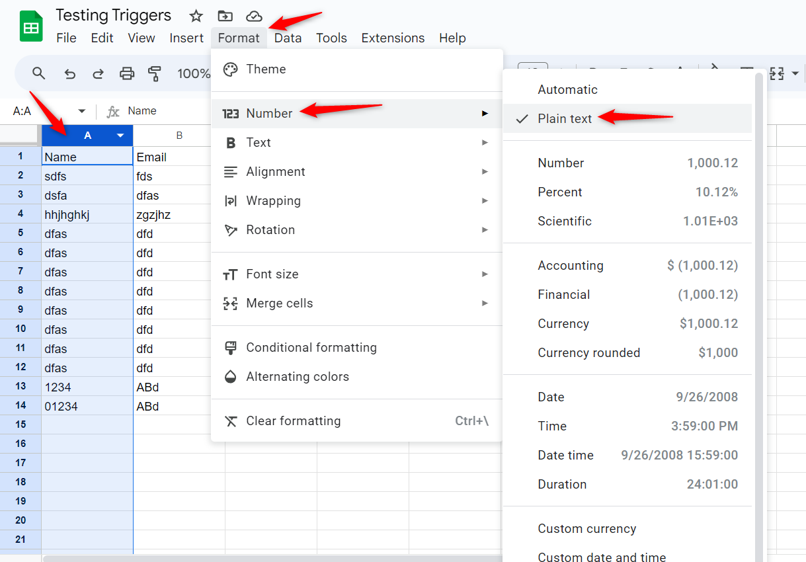The height and width of the screenshot is (562, 806).
Task: Open the Google Sheets home icon
Action: [30, 27]
